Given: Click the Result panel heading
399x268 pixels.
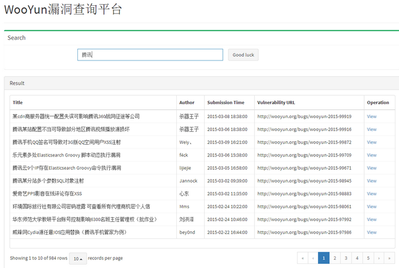Looking at the screenshot, I should [17, 83].
